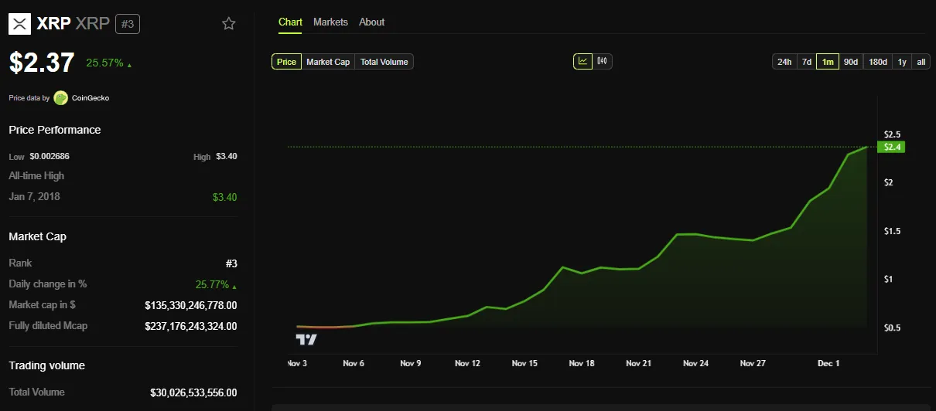Show all-time chart range
This screenshot has height=411, width=936.
click(x=921, y=62)
